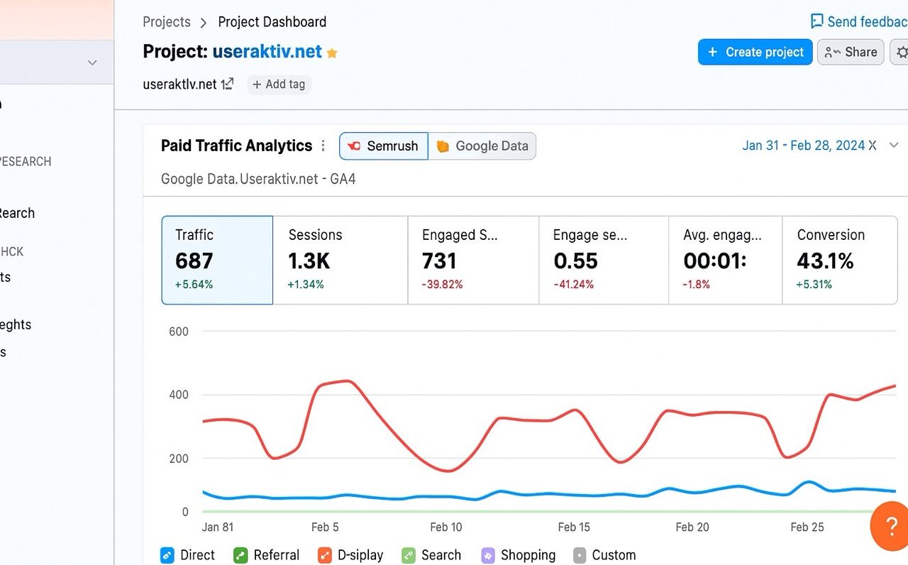Collapse the left sidebar section chevron
Image resolution: width=908 pixels, height=565 pixels.
tap(92, 62)
